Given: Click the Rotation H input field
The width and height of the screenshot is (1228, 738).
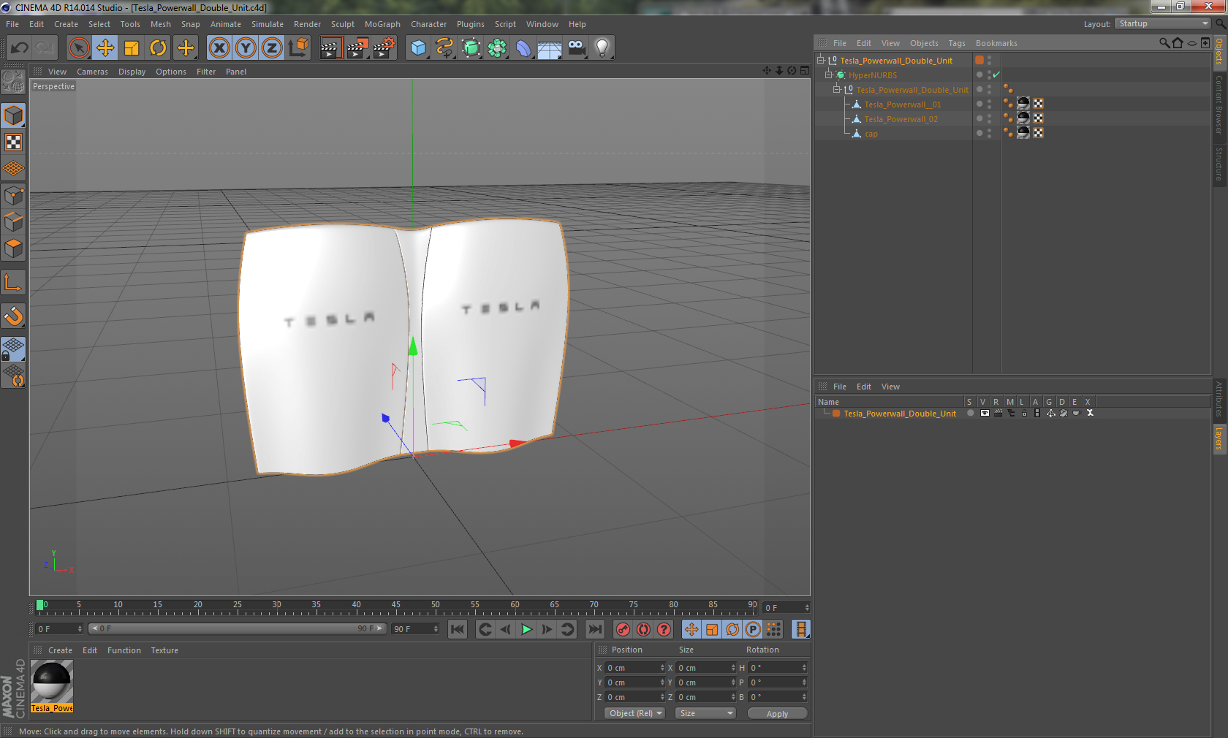Looking at the screenshot, I should point(778,668).
